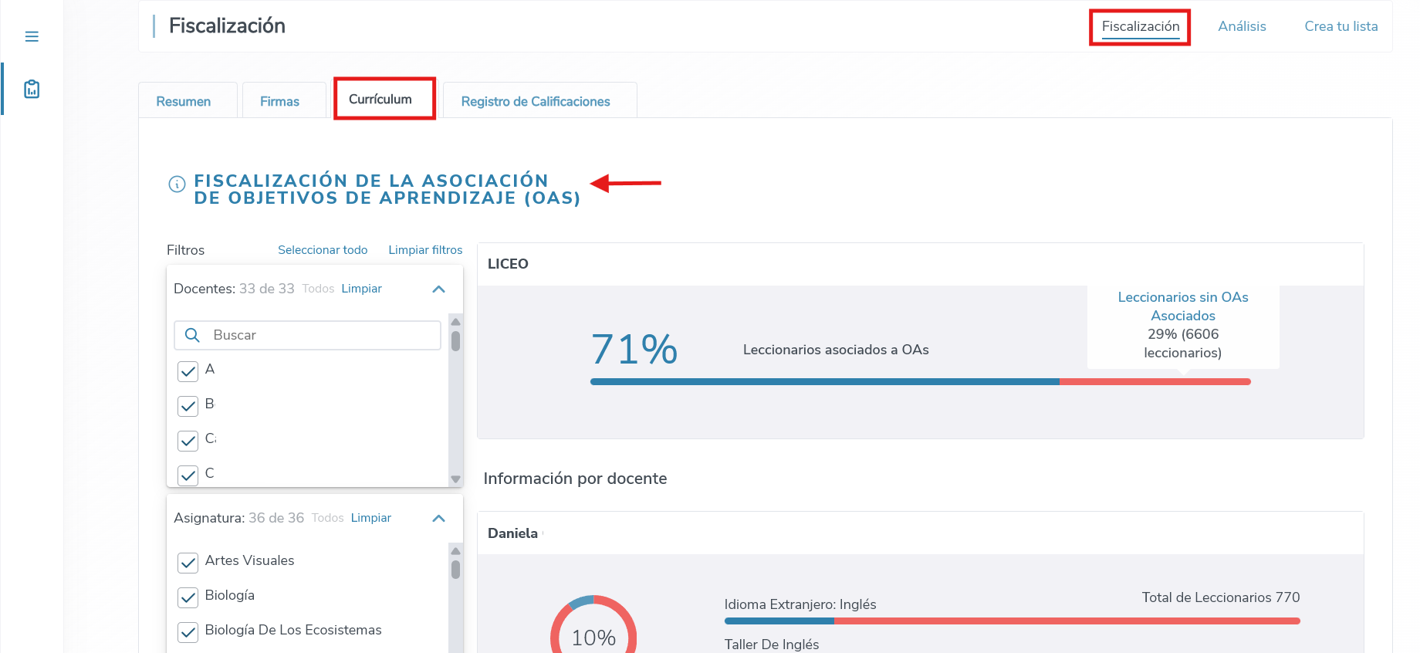Click Limpiar filtros link
Image resolution: width=1420 pixels, height=653 pixels.
(x=425, y=250)
